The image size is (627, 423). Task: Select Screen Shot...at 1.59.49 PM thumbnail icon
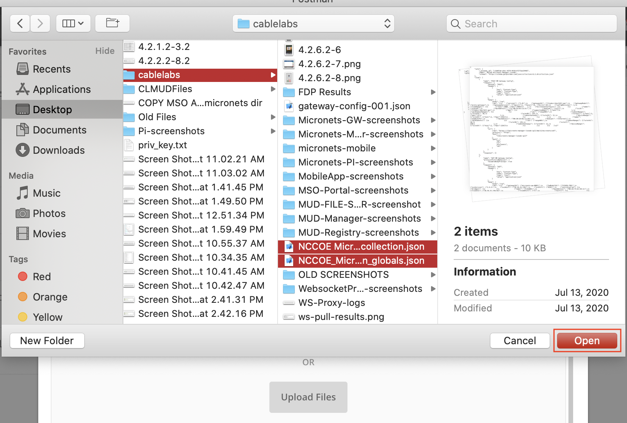tap(129, 229)
